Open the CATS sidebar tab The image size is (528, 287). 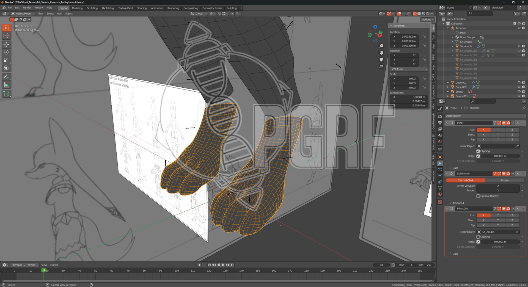click(x=433, y=77)
